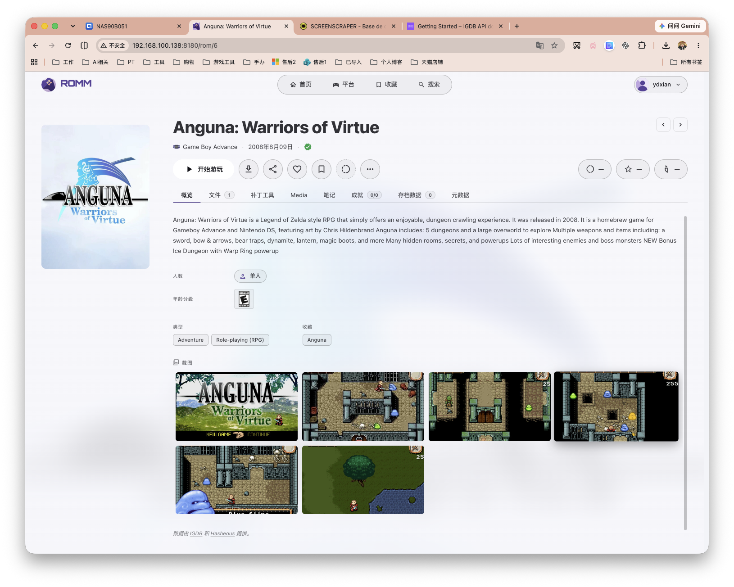Switch to the 笔记 notes tab
The width and height of the screenshot is (734, 587).
tap(330, 195)
